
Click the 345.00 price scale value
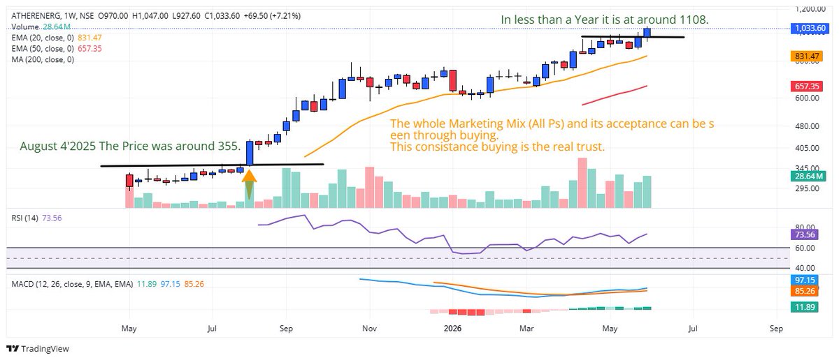click(809, 168)
